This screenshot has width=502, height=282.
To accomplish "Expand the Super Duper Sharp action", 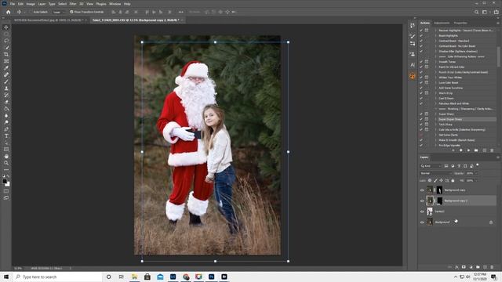I will pyautogui.click(x=436, y=119).
